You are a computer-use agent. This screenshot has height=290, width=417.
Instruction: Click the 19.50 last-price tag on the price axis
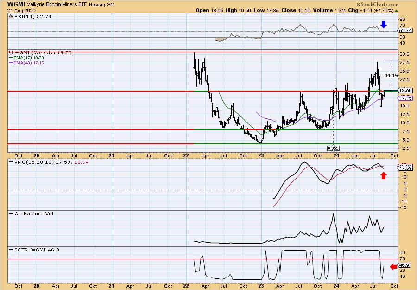click(x=406, y=90)
